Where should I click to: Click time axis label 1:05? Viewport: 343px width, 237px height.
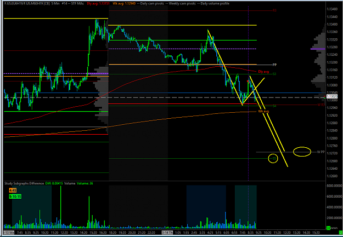pyautogui.click(x=178, y=233)
